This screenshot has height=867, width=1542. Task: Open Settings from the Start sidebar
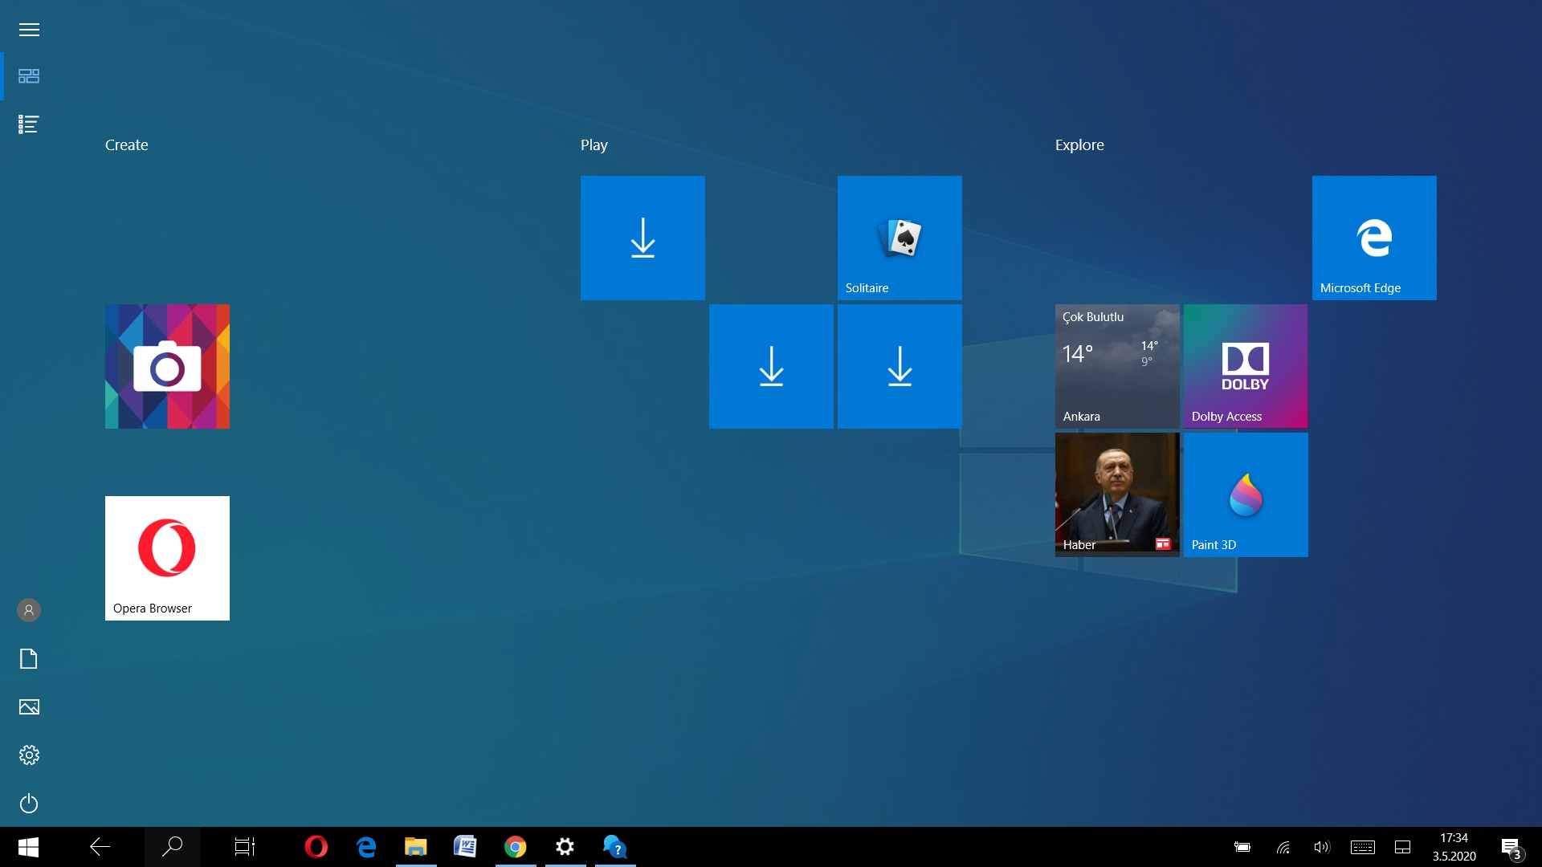point(29,755)
